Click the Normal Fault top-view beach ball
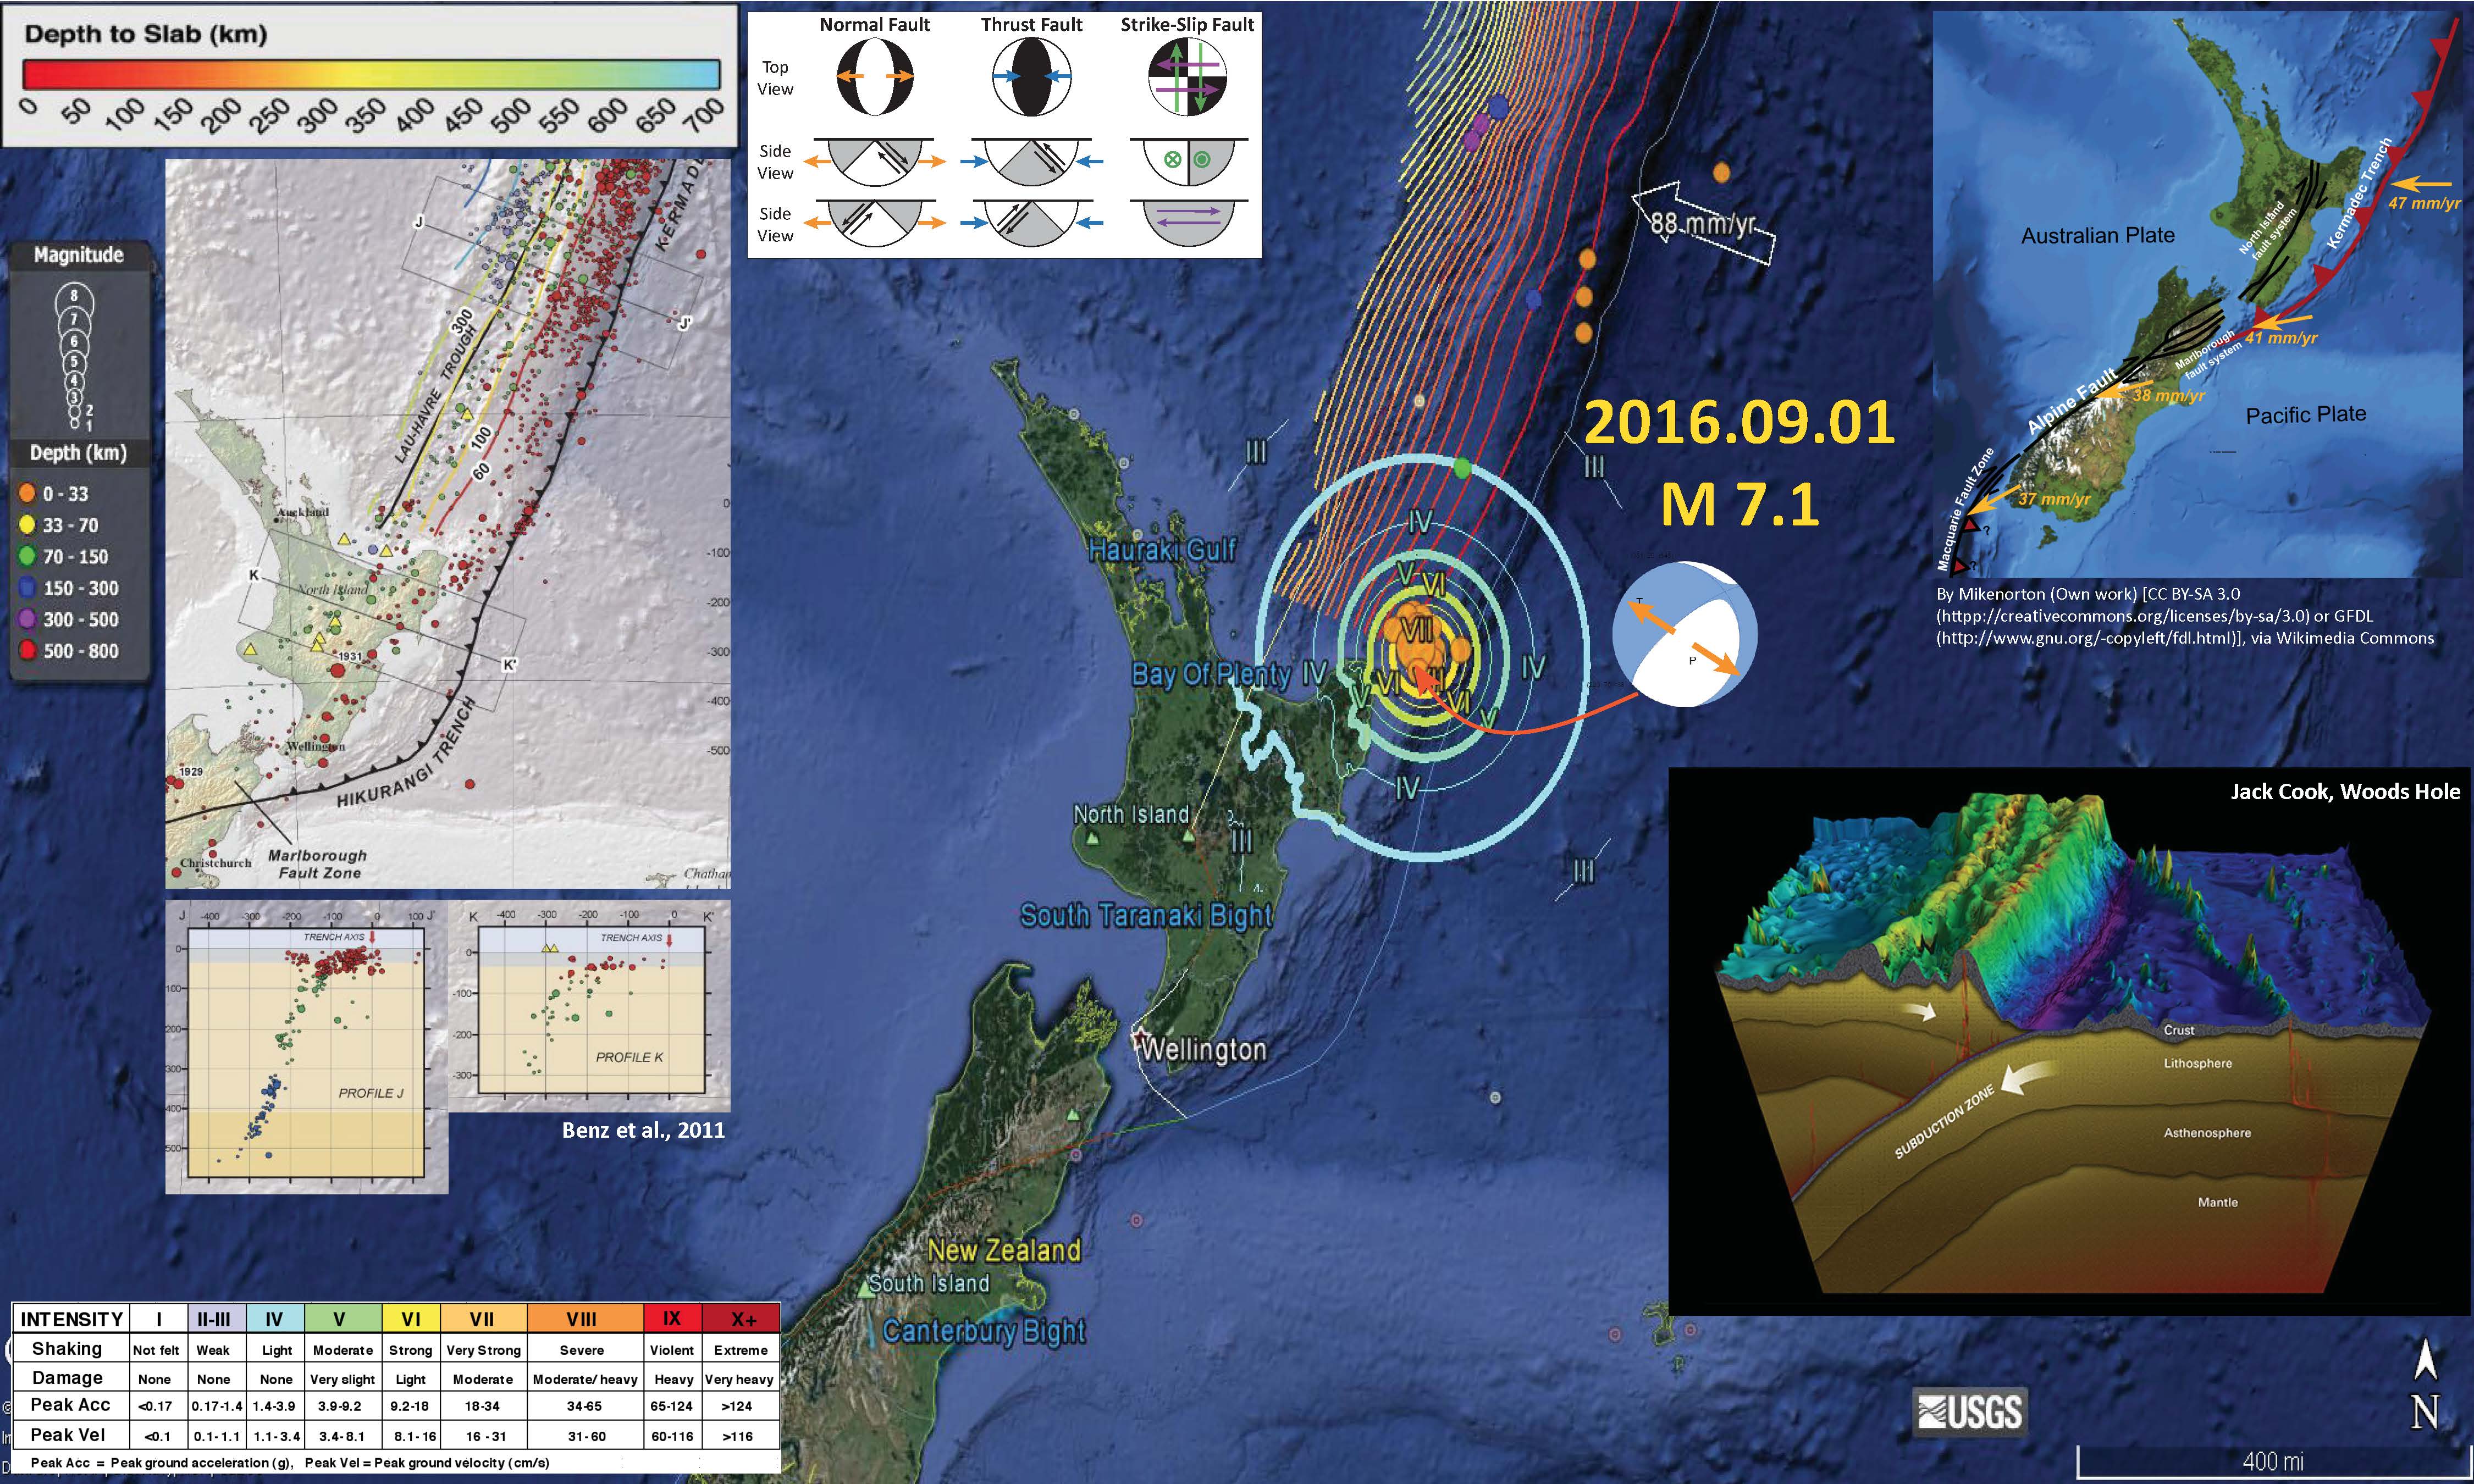The width and height of the screenshot is (2474, 1484). point(875,77)
